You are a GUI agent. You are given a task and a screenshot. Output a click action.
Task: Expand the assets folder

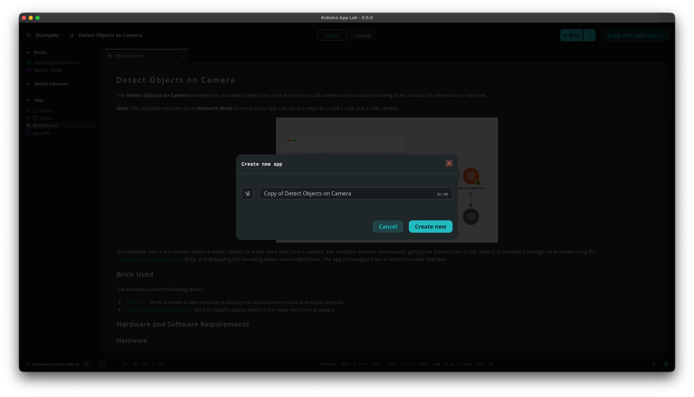tap(28, 111)
